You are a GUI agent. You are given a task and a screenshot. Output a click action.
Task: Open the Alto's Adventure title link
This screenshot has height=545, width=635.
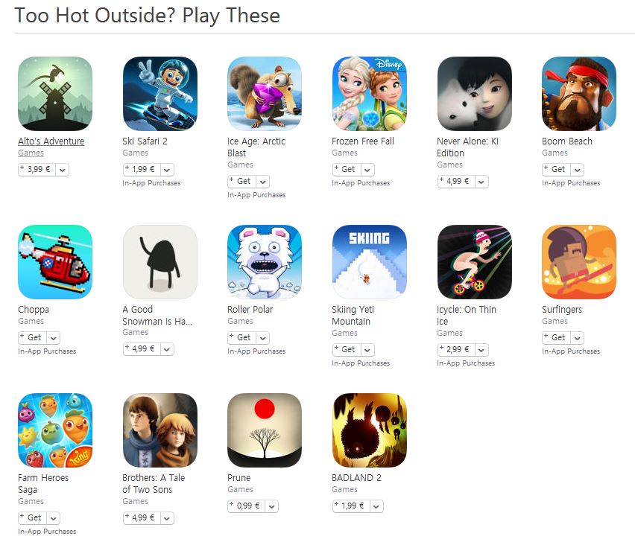tap(51, 141)
